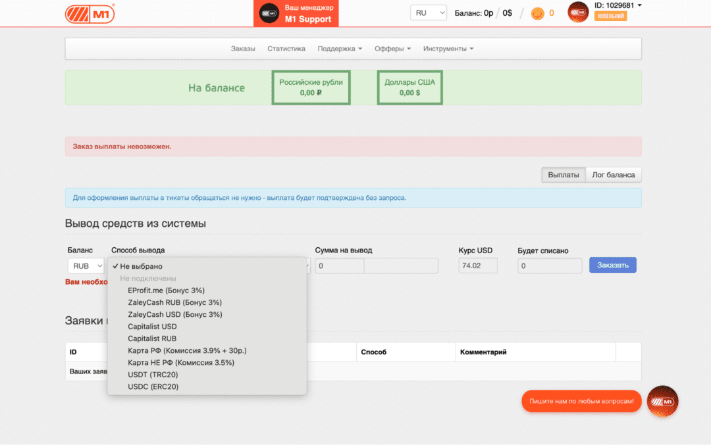Open the RU language selector
Screen dimensions: 711x445
428,12
